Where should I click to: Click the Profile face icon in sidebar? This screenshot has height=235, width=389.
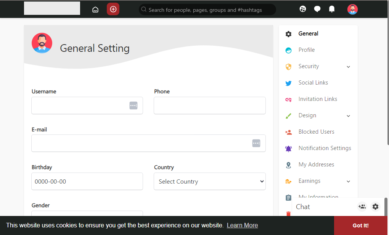(x=288, y=50)
